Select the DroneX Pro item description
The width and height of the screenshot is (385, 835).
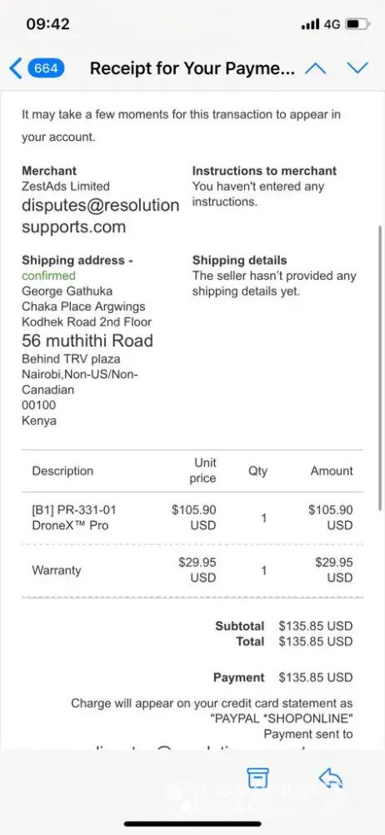tap(74, 518)
